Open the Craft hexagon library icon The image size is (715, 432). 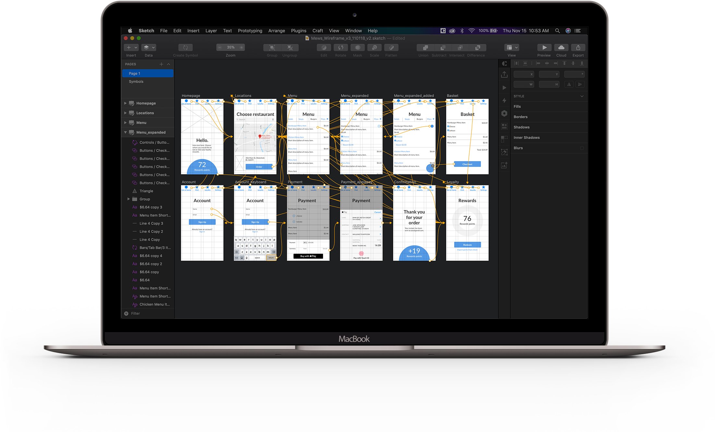(x=504, y=113)
